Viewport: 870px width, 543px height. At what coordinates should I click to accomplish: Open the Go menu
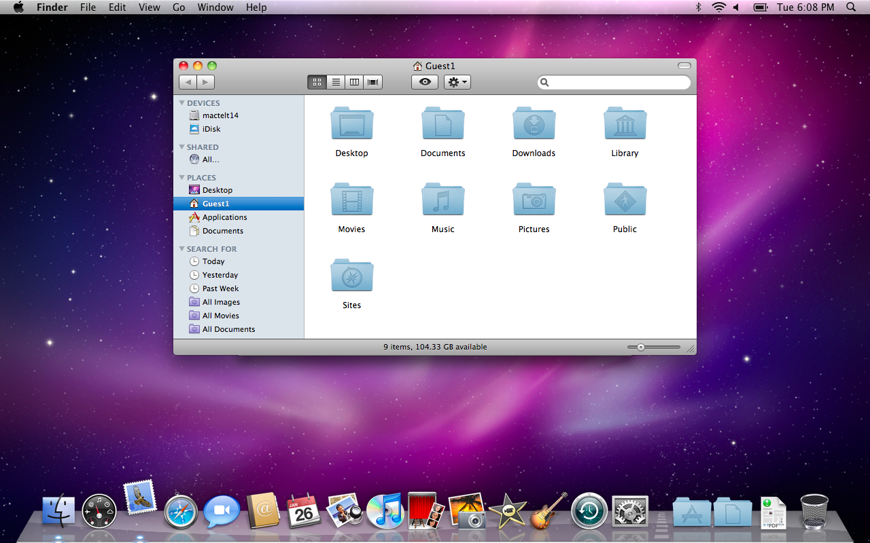pyautogui.click(x=179, y=7)
